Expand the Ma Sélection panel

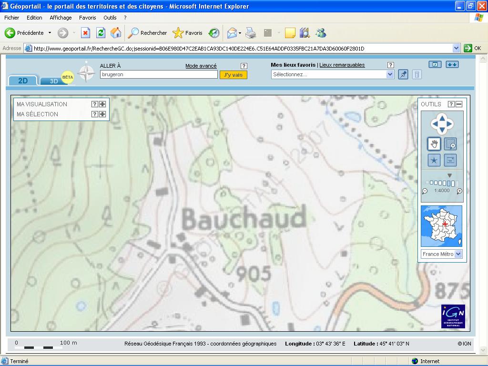tap(102, 114)
